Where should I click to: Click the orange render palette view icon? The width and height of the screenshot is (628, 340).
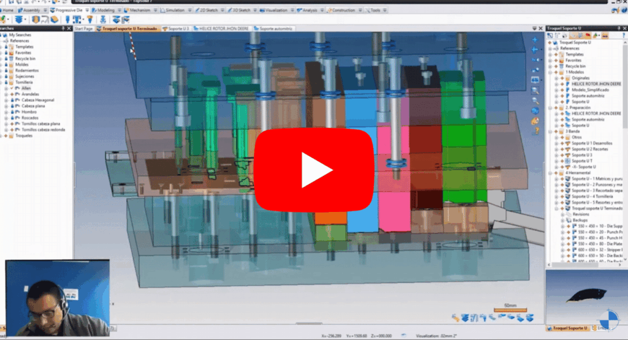point(535,121)
